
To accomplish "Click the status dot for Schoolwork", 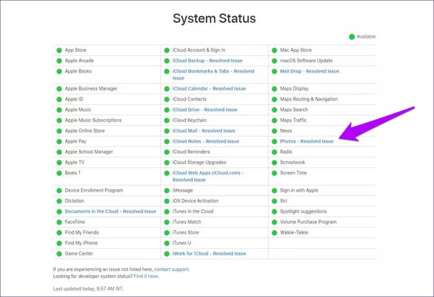I will pyautogui.click(x=274, y=162).
